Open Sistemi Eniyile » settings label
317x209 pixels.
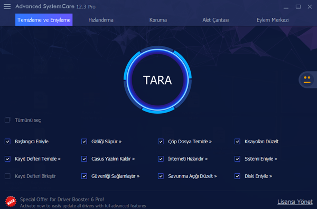click(261, 159)
